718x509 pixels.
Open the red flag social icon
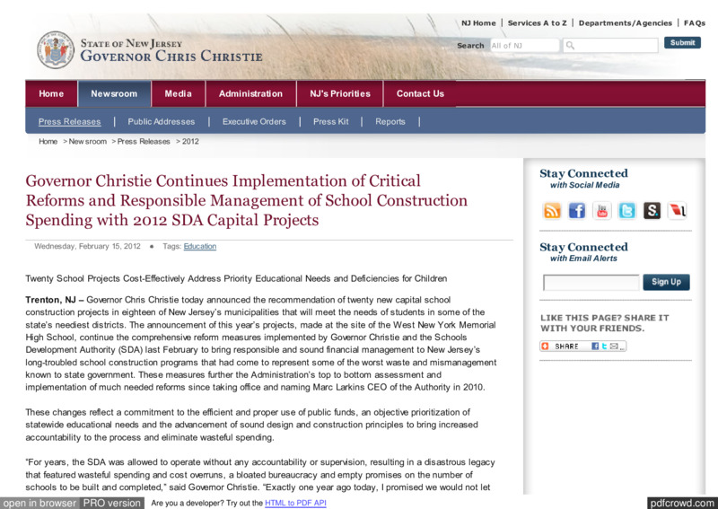(x=677, y=211)
